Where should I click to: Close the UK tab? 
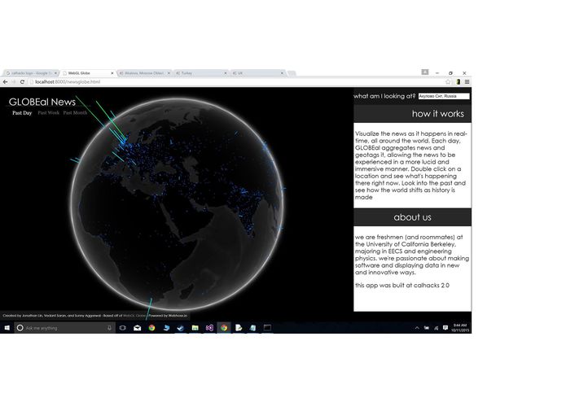[x=283, y=73]
